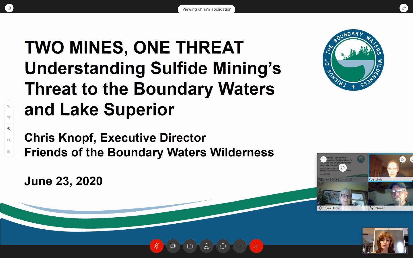Click the floating window icon top right
The height and width of the screenshot is (258, 413).
[404, 8]
